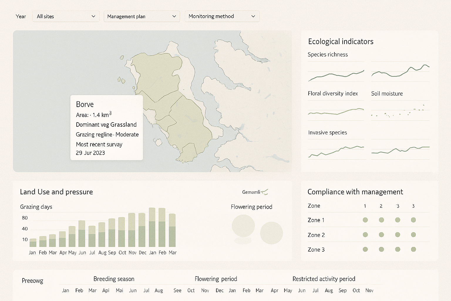The width and height of the screenshot is (451, 301).
Task: Toggle Zone 3 compliance dot in last column
Action: tap(413, 249)
